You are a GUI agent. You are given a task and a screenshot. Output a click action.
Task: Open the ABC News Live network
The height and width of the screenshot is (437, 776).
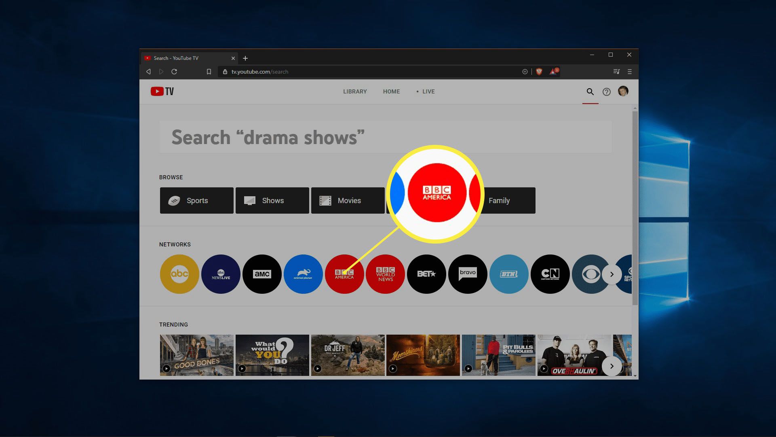click(x=221, y=274)
